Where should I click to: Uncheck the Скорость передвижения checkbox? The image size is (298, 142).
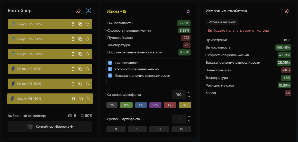pos(110,69)
